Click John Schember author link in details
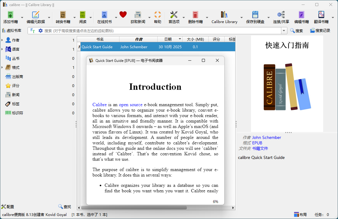This screenshot has height=219, width=338. [x=266, y=137]
